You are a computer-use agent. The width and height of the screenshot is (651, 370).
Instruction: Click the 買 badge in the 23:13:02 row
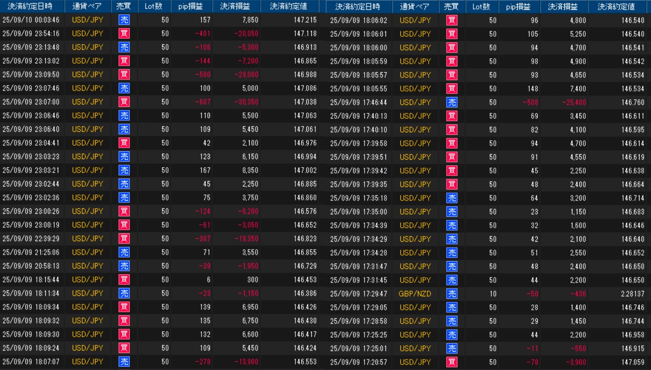coord(124,61)
